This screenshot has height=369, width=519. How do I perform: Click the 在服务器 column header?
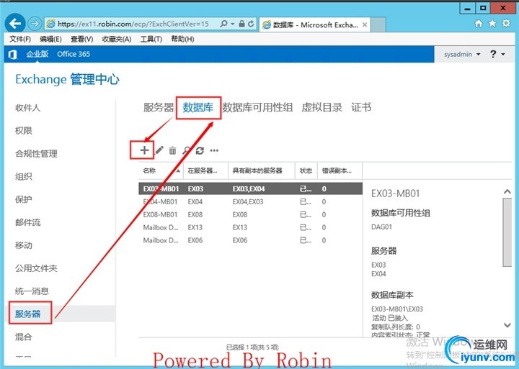pyautogui.click(x=205, y=170)
